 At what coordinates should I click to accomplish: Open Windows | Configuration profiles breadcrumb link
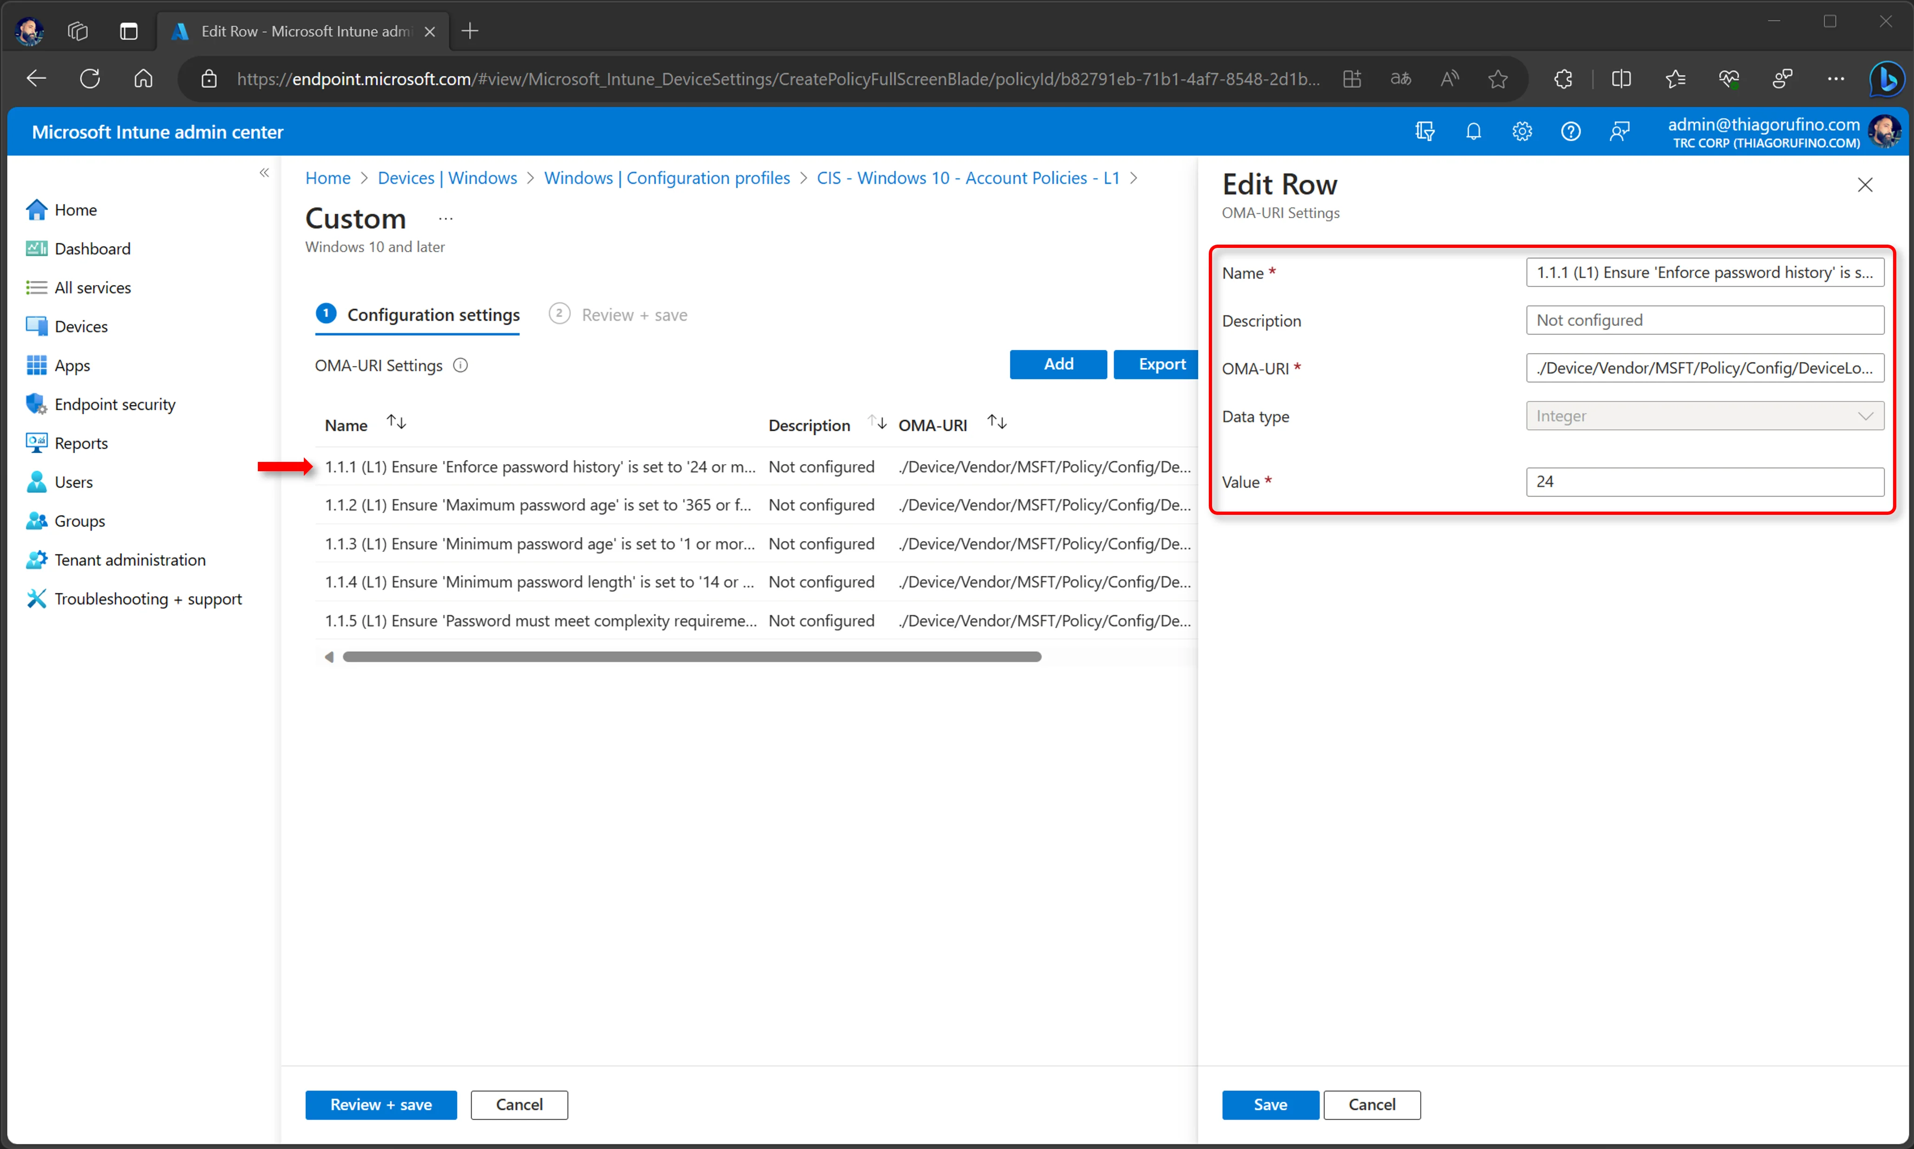667,178
